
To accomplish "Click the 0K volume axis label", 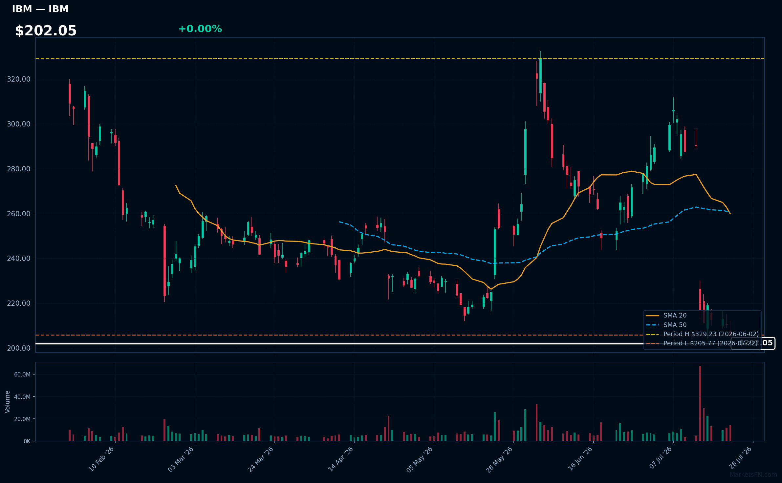I will [x=27, y=441].
